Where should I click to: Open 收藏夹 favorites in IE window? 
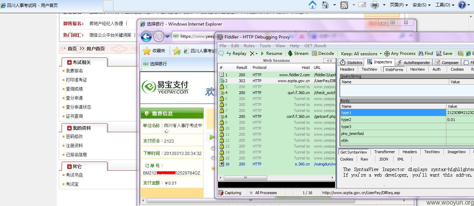pos(154,51)
